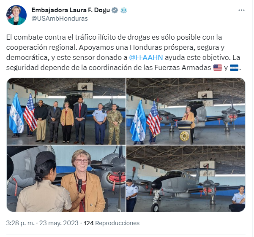
Task: Open the aircraft in hangar photo
Action: pyautogui.click(x=186, y=179)
